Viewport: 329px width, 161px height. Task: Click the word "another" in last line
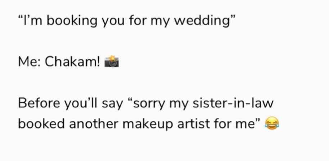(94, 124)
